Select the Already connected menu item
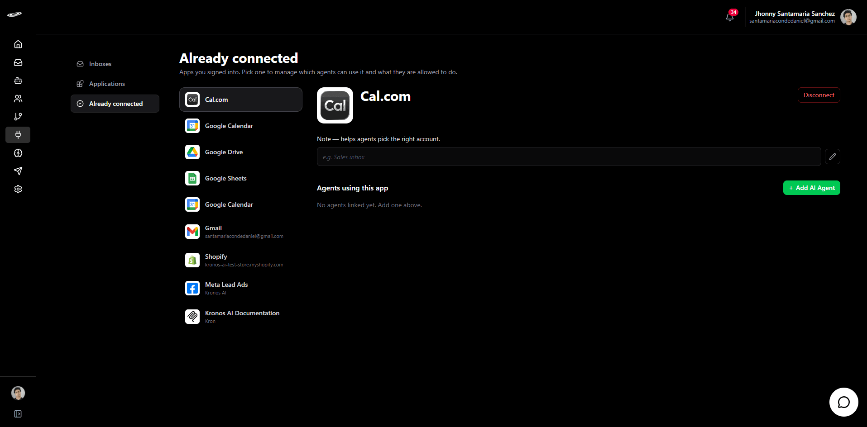 coord(115,104)
